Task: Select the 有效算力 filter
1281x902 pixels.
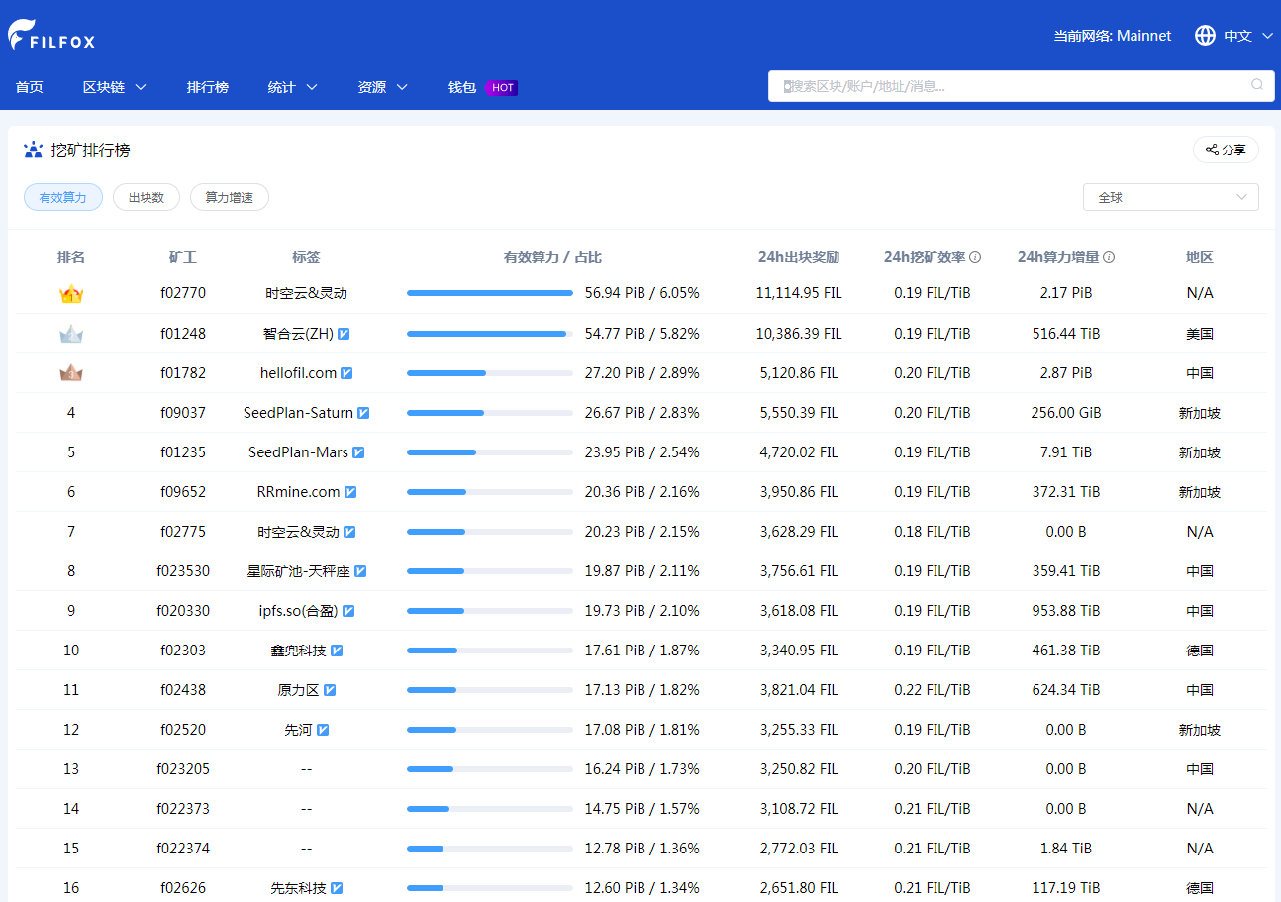Action: coord(63,197)
